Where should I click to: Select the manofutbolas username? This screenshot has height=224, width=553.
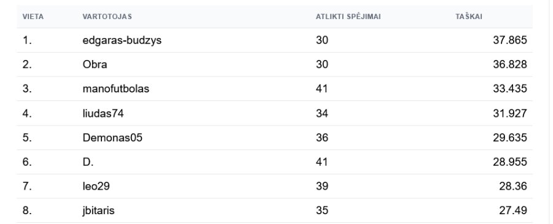click(116, 89)
